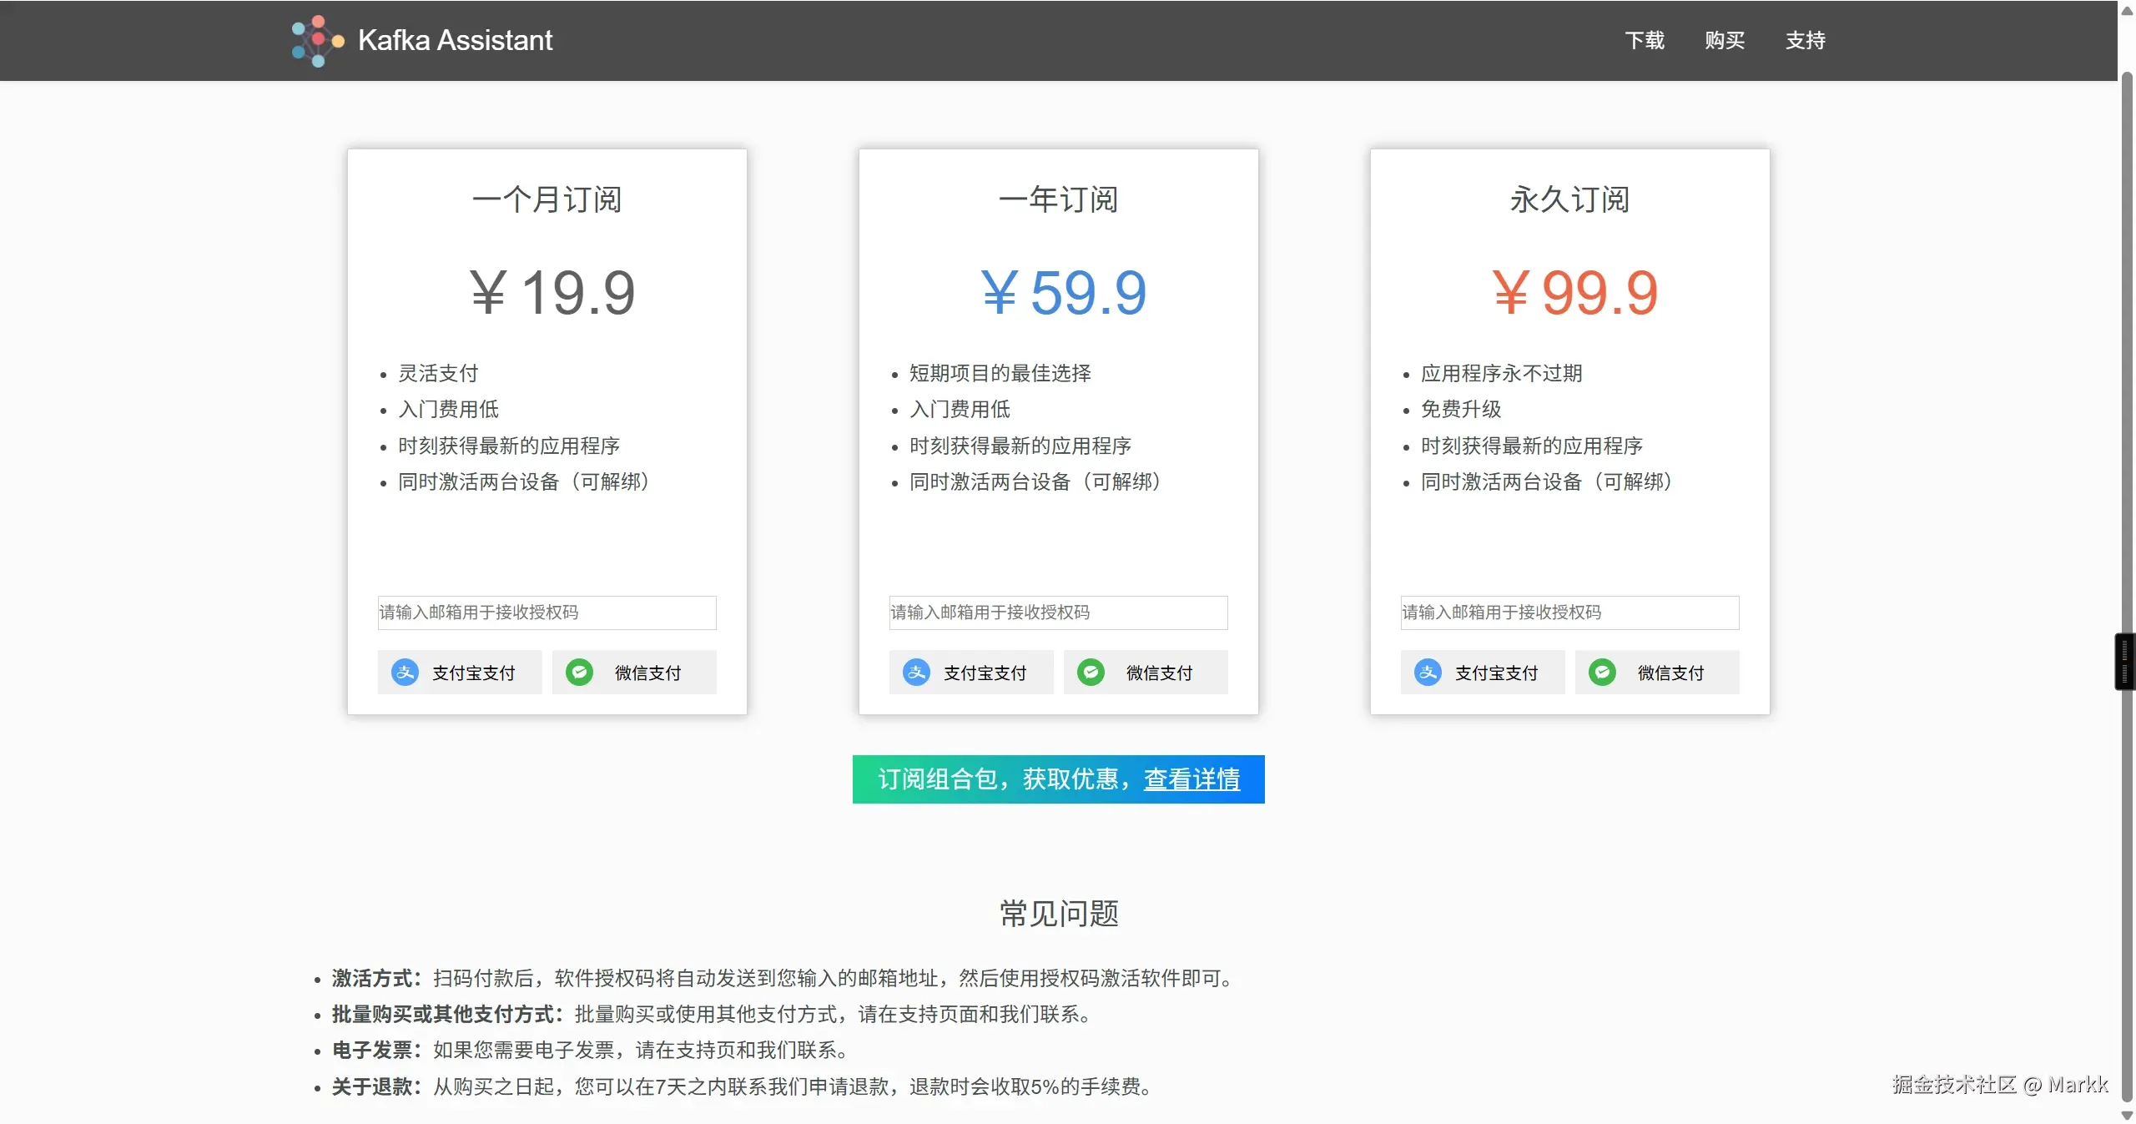Focus the email field under 永久订阅
This screenshot has width=2136, height=1124.
(1570, 612)
